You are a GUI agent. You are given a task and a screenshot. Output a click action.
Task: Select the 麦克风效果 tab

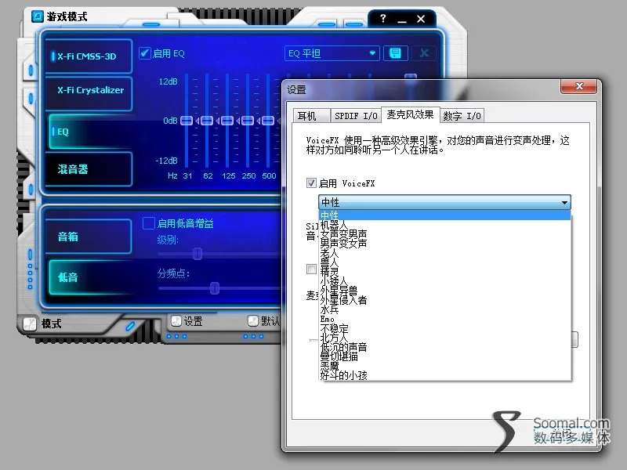pos(410,114)
